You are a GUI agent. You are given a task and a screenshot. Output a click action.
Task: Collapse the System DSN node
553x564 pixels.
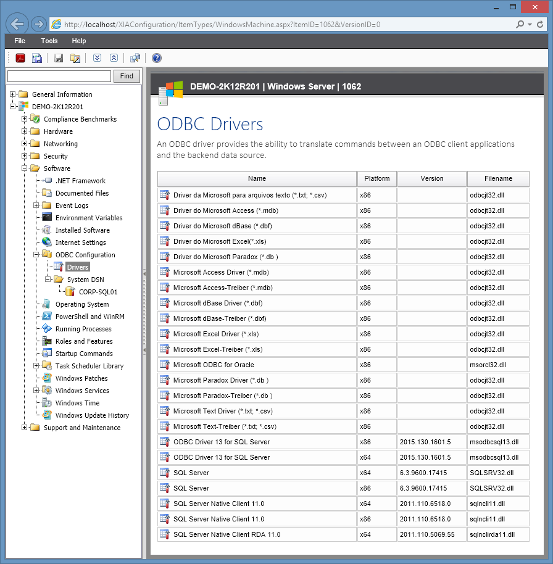point(48,279)
